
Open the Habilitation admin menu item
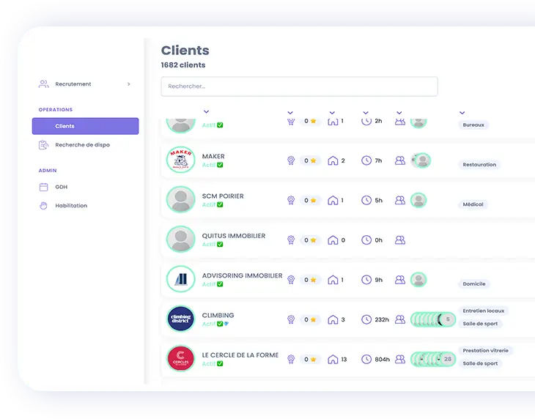[x=71, y=206]
